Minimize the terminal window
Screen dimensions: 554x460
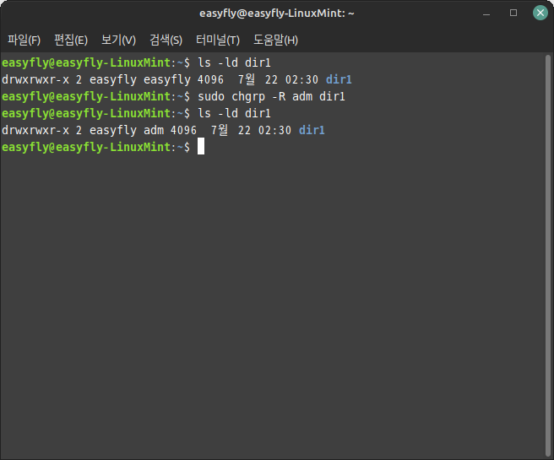pyautogui.click(x=486, y=13)
